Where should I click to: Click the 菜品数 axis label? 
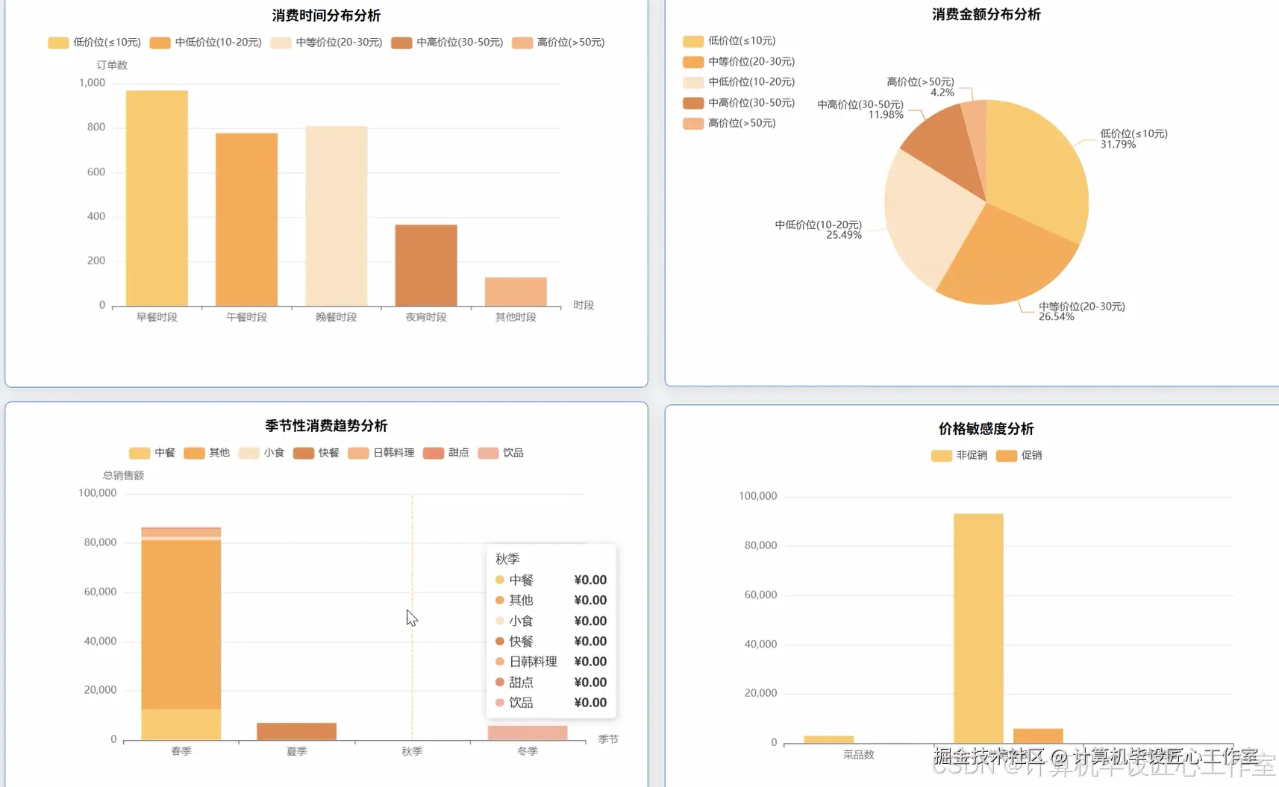click(859, 755)
